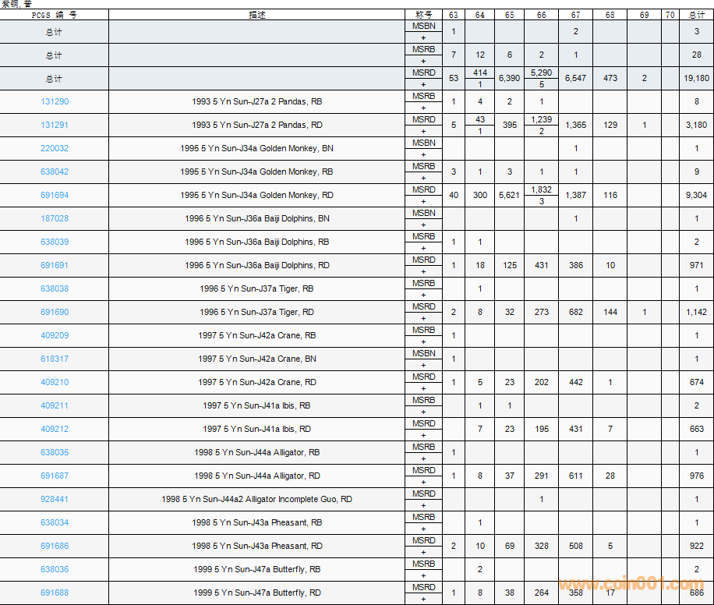Select PCGS link 187028
The height and width of the screenshot is (605, 714).
[x=55, y=219]
